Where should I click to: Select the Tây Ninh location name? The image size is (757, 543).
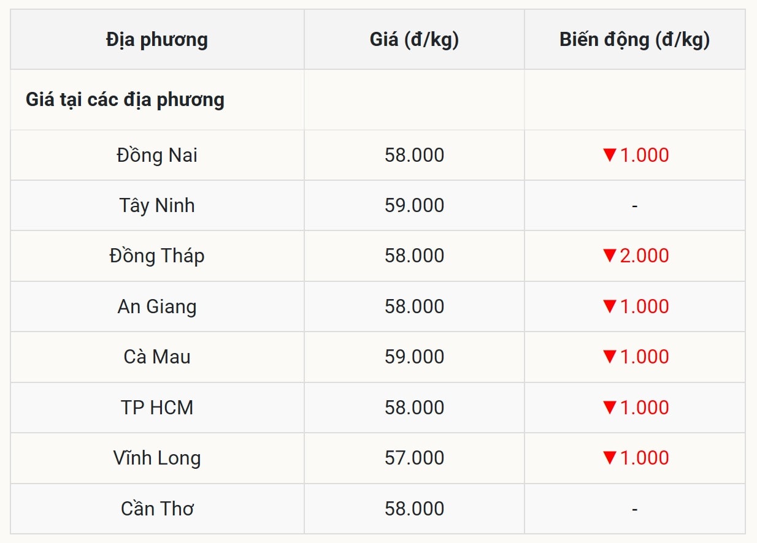coord(157,205)
